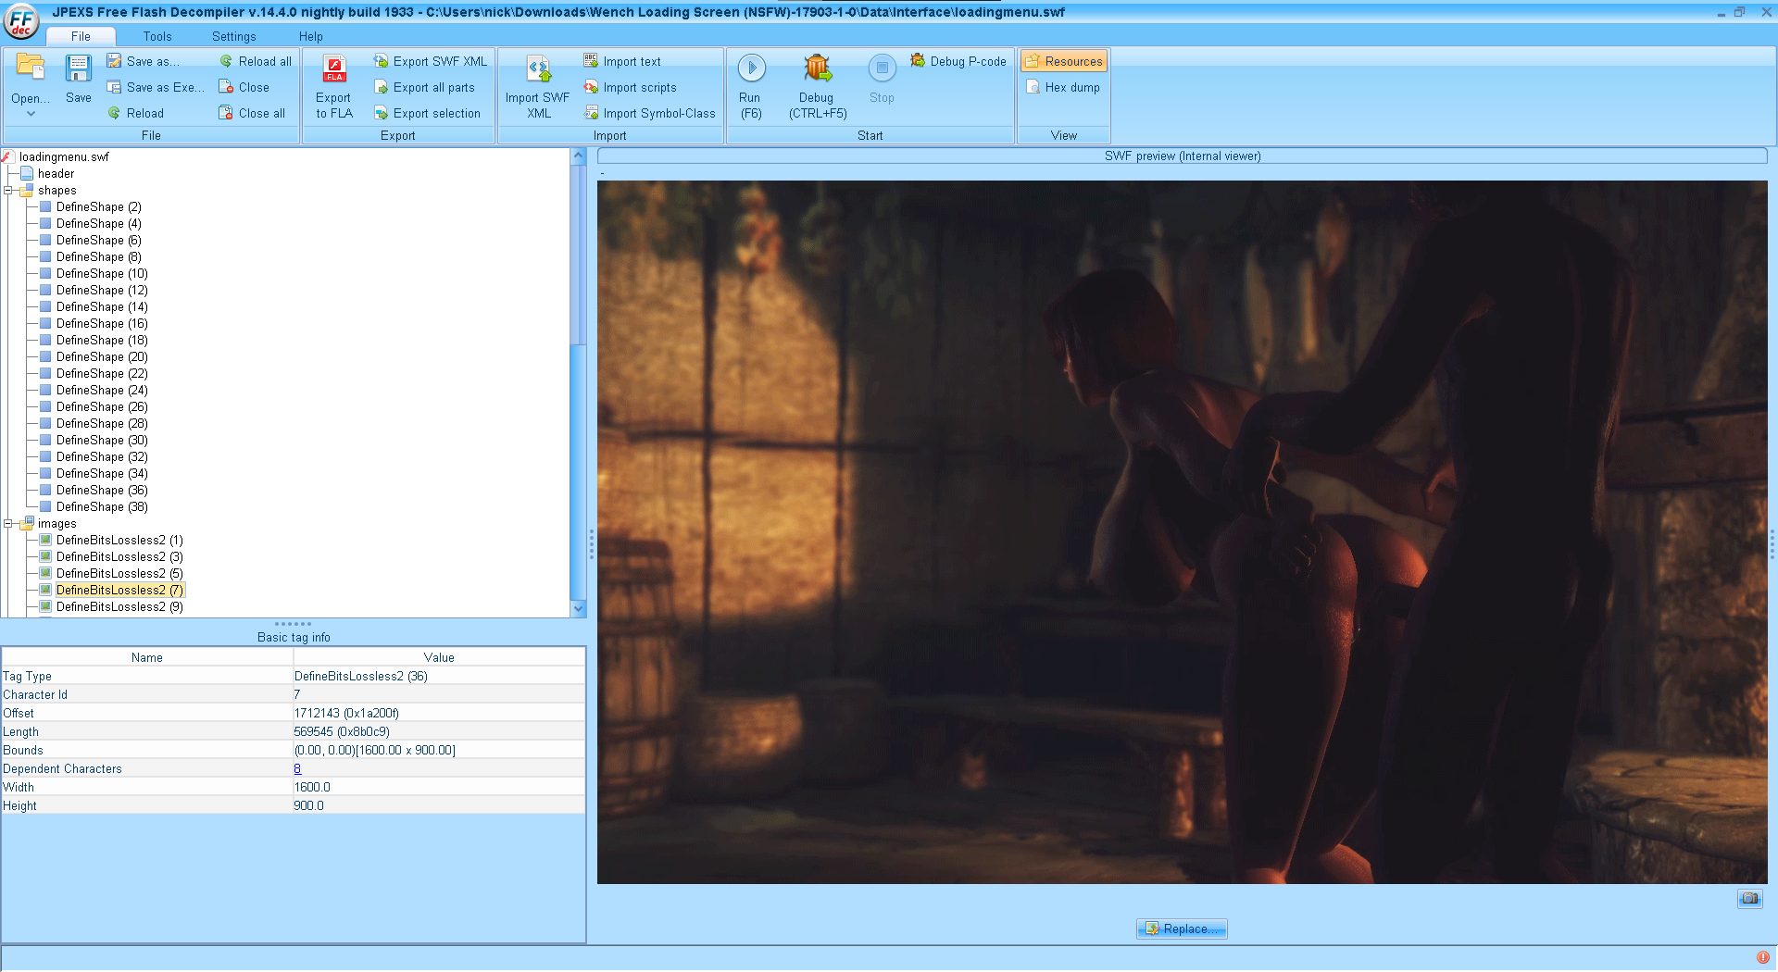Click Reload all in the File group

[x=256, y=61]
